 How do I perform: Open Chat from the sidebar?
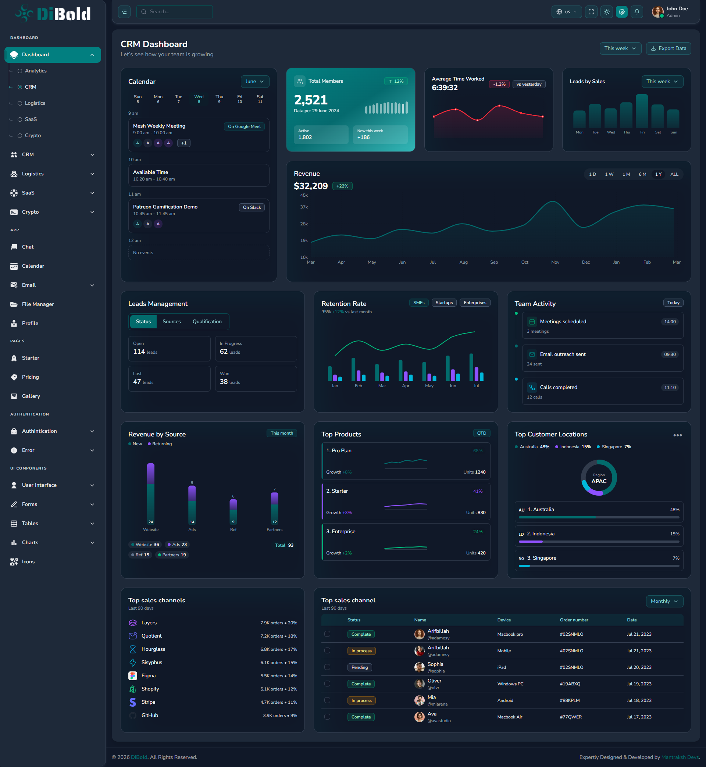[x=28, y=247]
